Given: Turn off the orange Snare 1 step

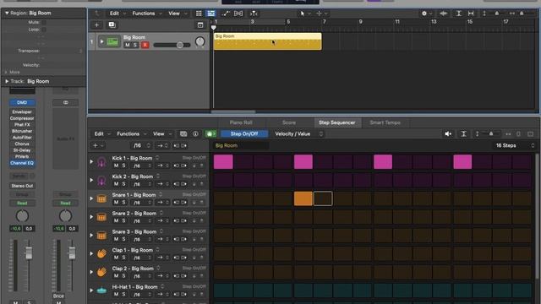Looking at the screenshot, I should [303, 198].
